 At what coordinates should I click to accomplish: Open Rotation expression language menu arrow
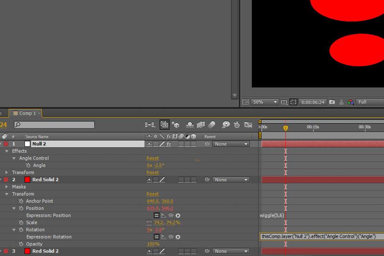[x=178, y=237]
